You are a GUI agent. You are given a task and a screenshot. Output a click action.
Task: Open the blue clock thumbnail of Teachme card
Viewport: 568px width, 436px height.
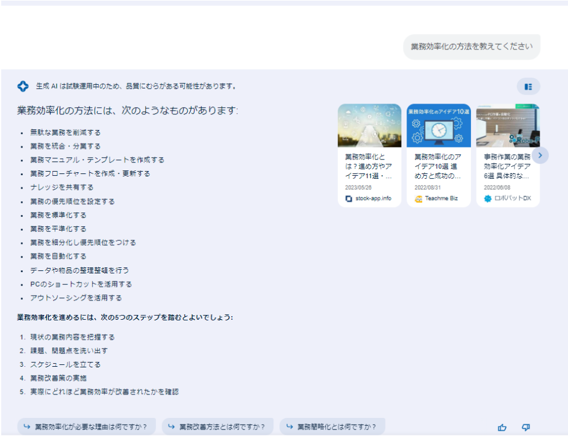pyautogui.click(x=438, y=125)
